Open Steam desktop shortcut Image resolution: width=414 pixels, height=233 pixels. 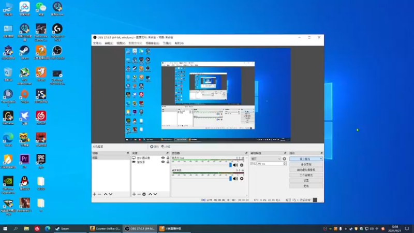tap(24, 52)
